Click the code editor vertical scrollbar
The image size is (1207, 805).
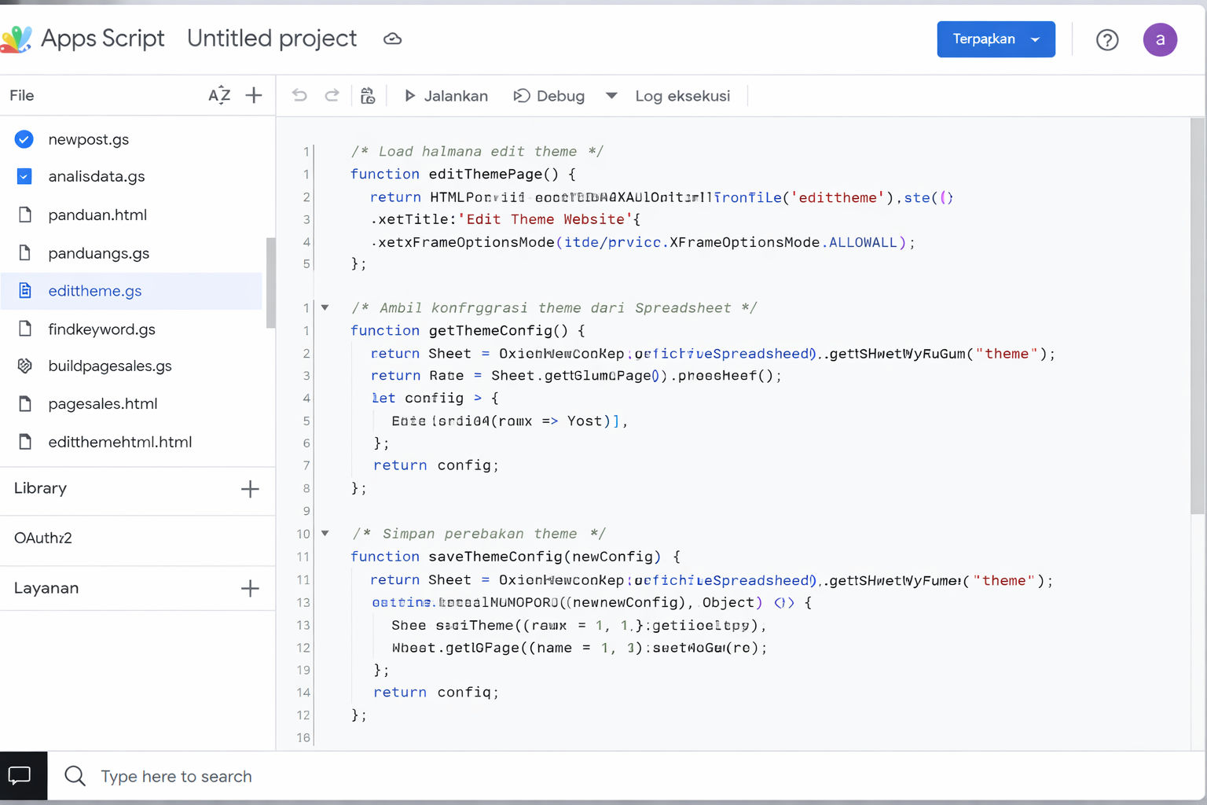tap(1197, 316)
